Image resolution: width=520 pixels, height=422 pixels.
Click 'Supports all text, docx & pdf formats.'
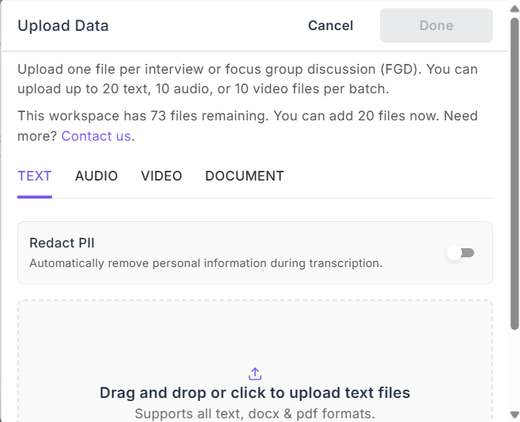point(254,414)
